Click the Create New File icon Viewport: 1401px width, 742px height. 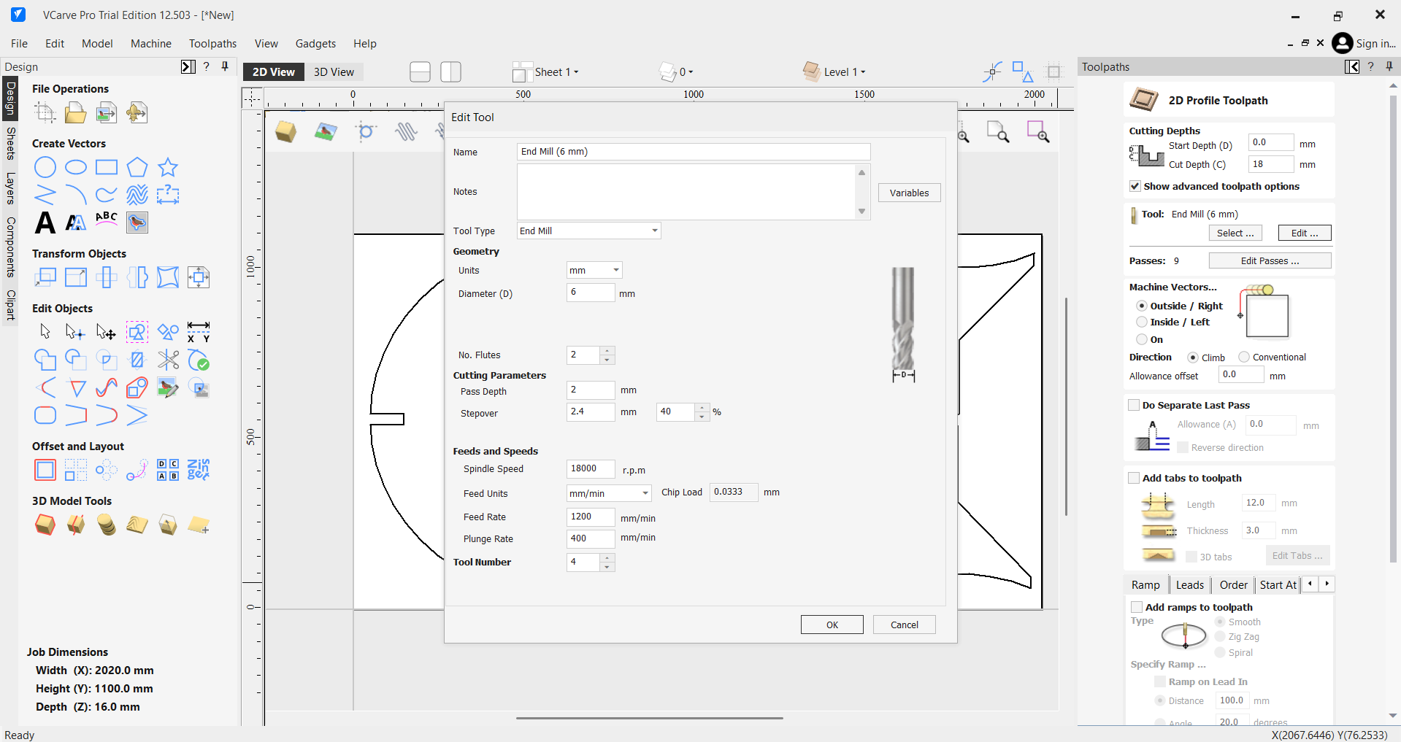click(45, 112)
